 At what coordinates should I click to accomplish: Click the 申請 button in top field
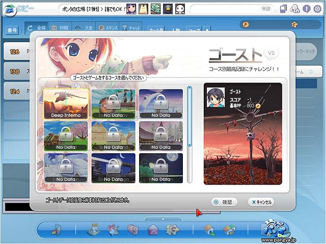[266, 9]
